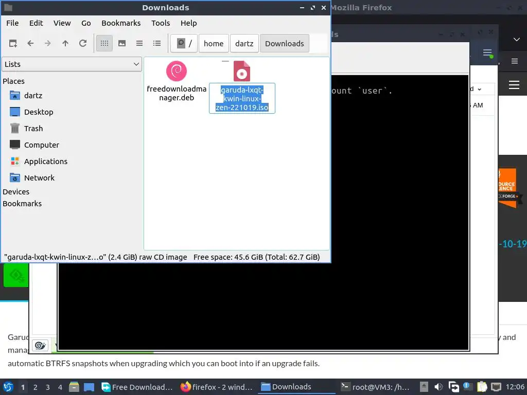Screen dimensions: 527x395
Task: Click network/display tray icon
Action: (x=453, y=387)
